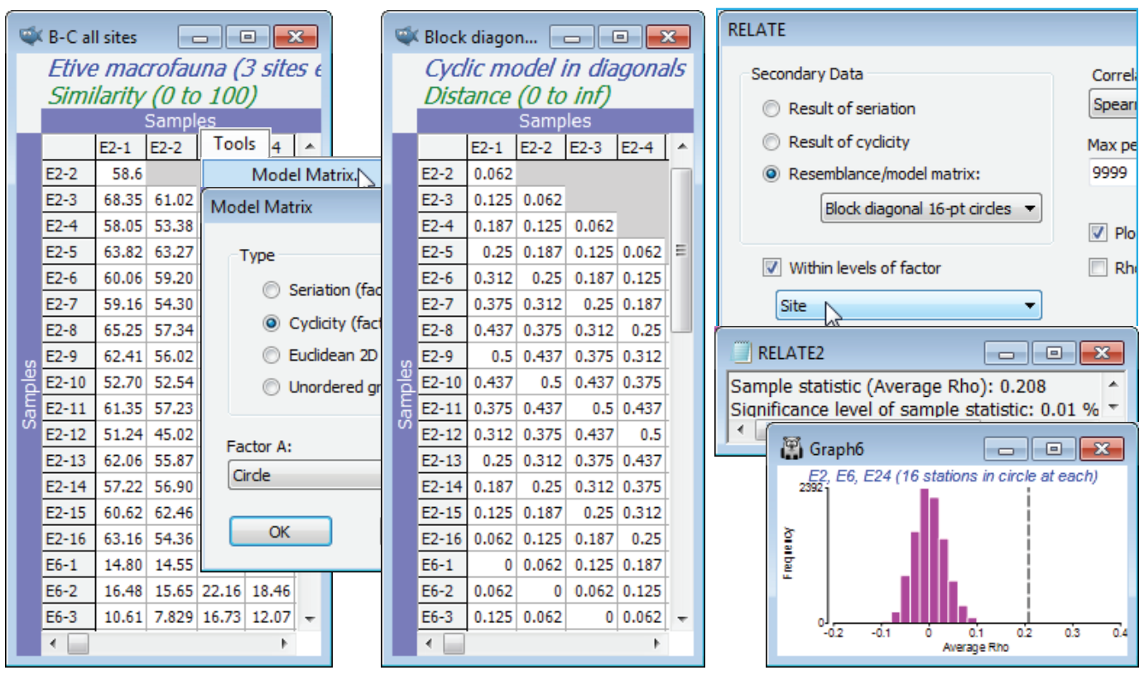
Task: Maximize the B-C all sites window
Action: coord(247,36)
